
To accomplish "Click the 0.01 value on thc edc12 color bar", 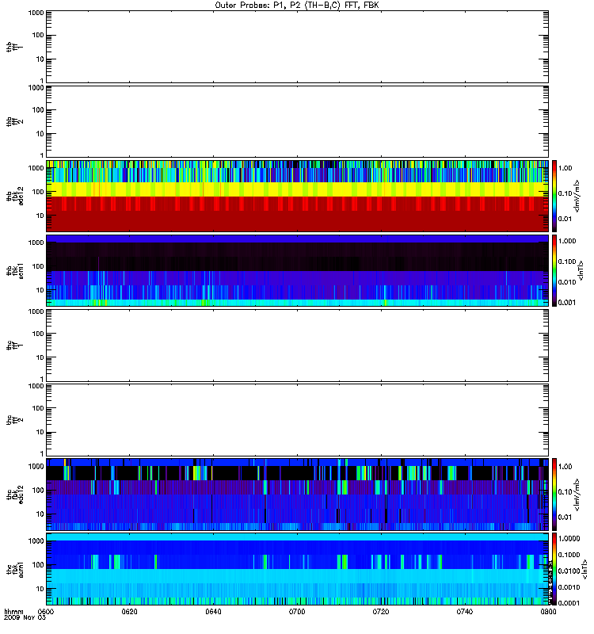I will coord(565,518).
